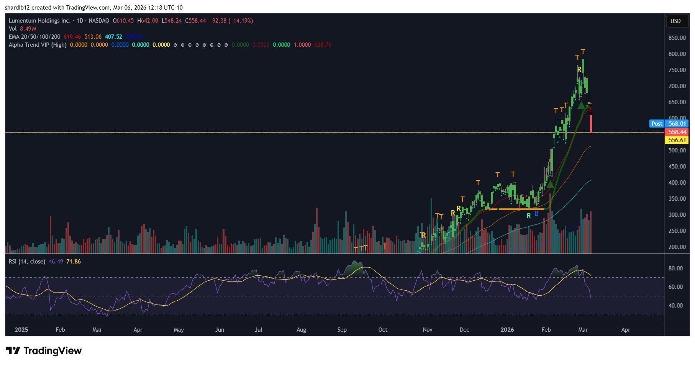695x365 pixels.
Task: Select the blue B marker near 300.00
Action: click(x=536, y=213)
